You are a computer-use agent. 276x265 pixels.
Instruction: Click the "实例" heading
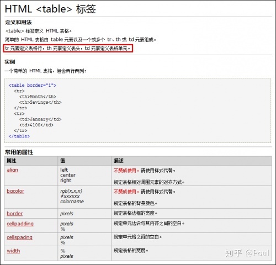click(10, 62)
